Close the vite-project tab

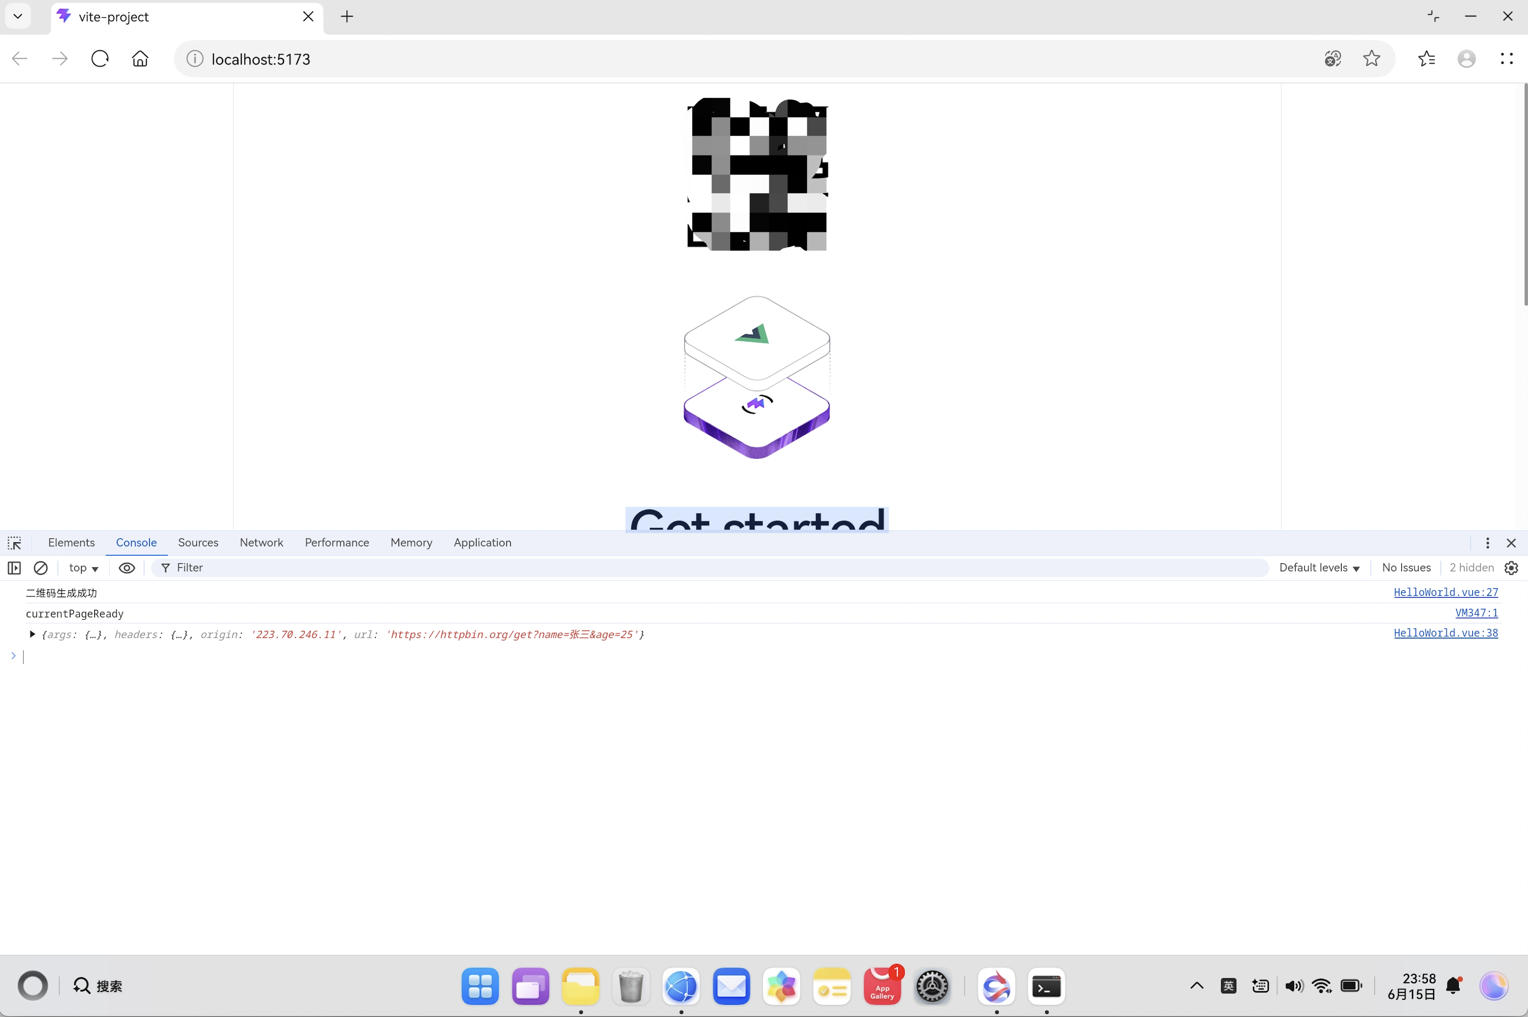tap(309, 17)
